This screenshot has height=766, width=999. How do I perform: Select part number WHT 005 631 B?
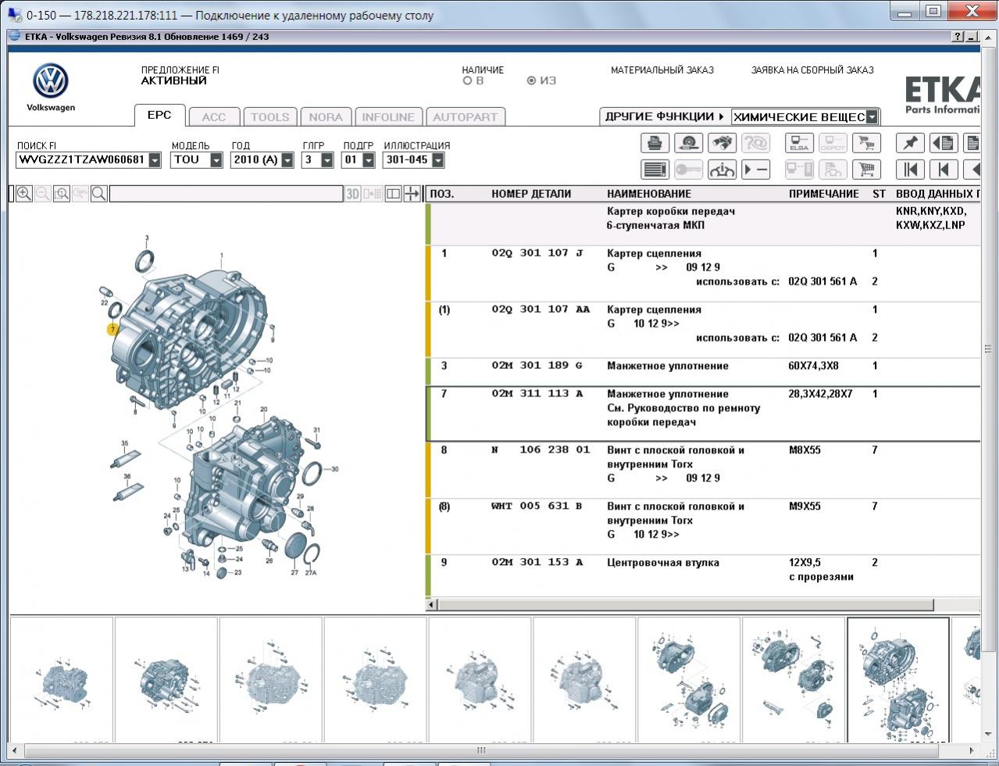[537, 506]
